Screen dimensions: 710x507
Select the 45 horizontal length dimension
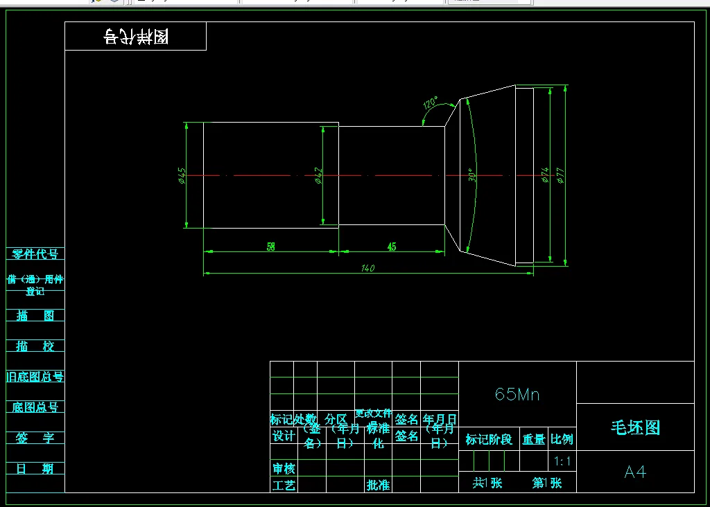392,247
